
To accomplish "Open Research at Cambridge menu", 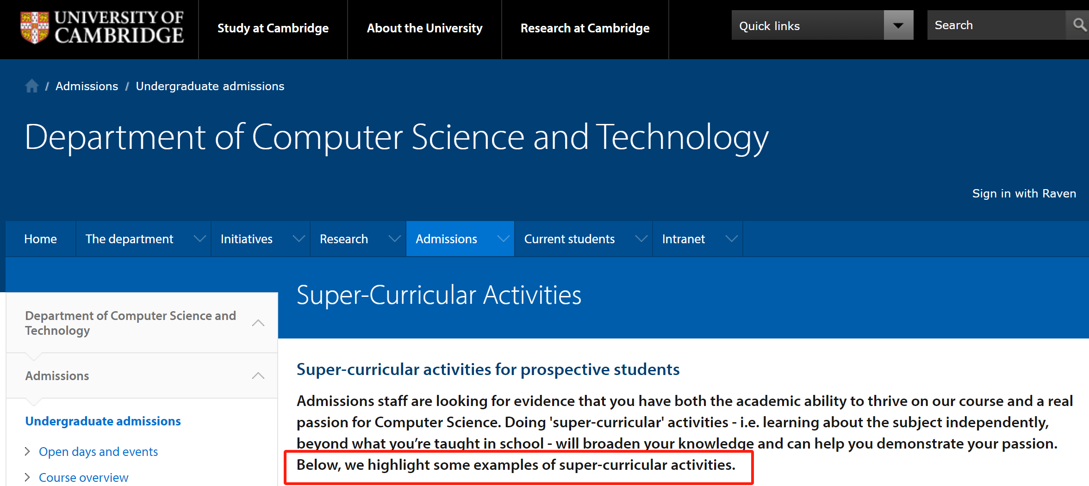I will coord(585,28).
